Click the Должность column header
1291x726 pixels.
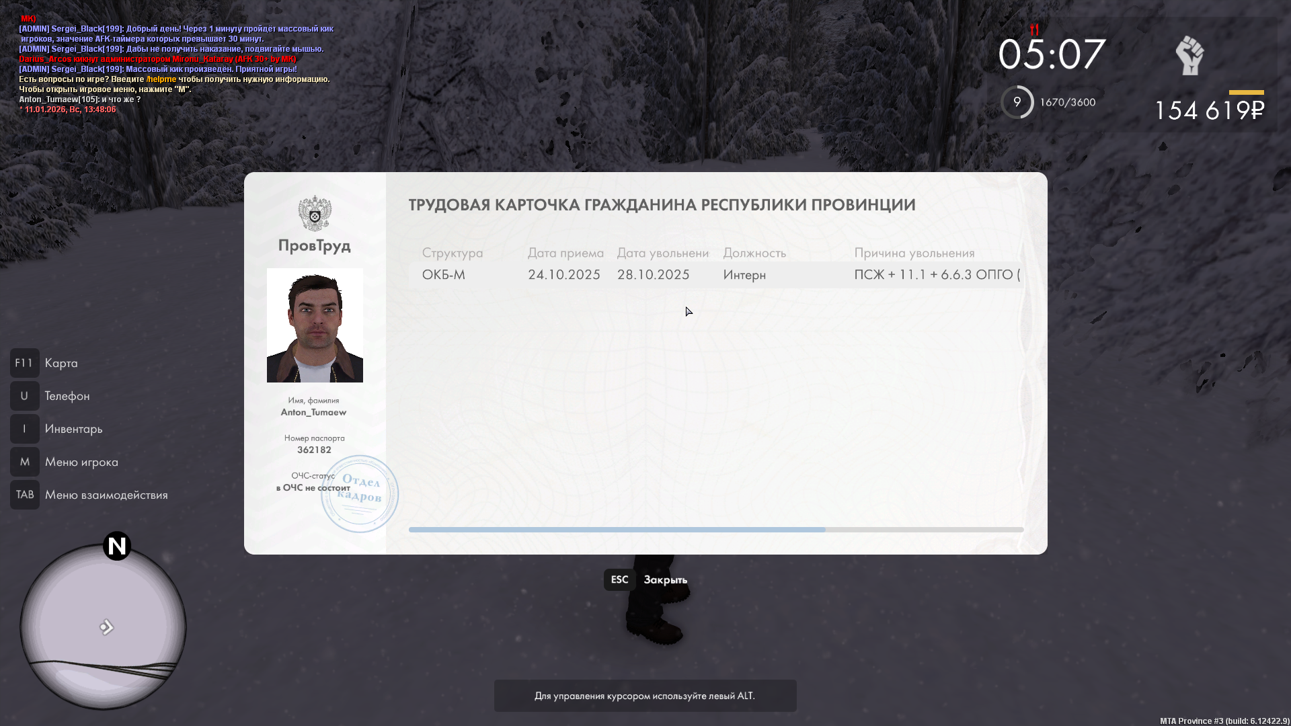[x=754, y=253]
